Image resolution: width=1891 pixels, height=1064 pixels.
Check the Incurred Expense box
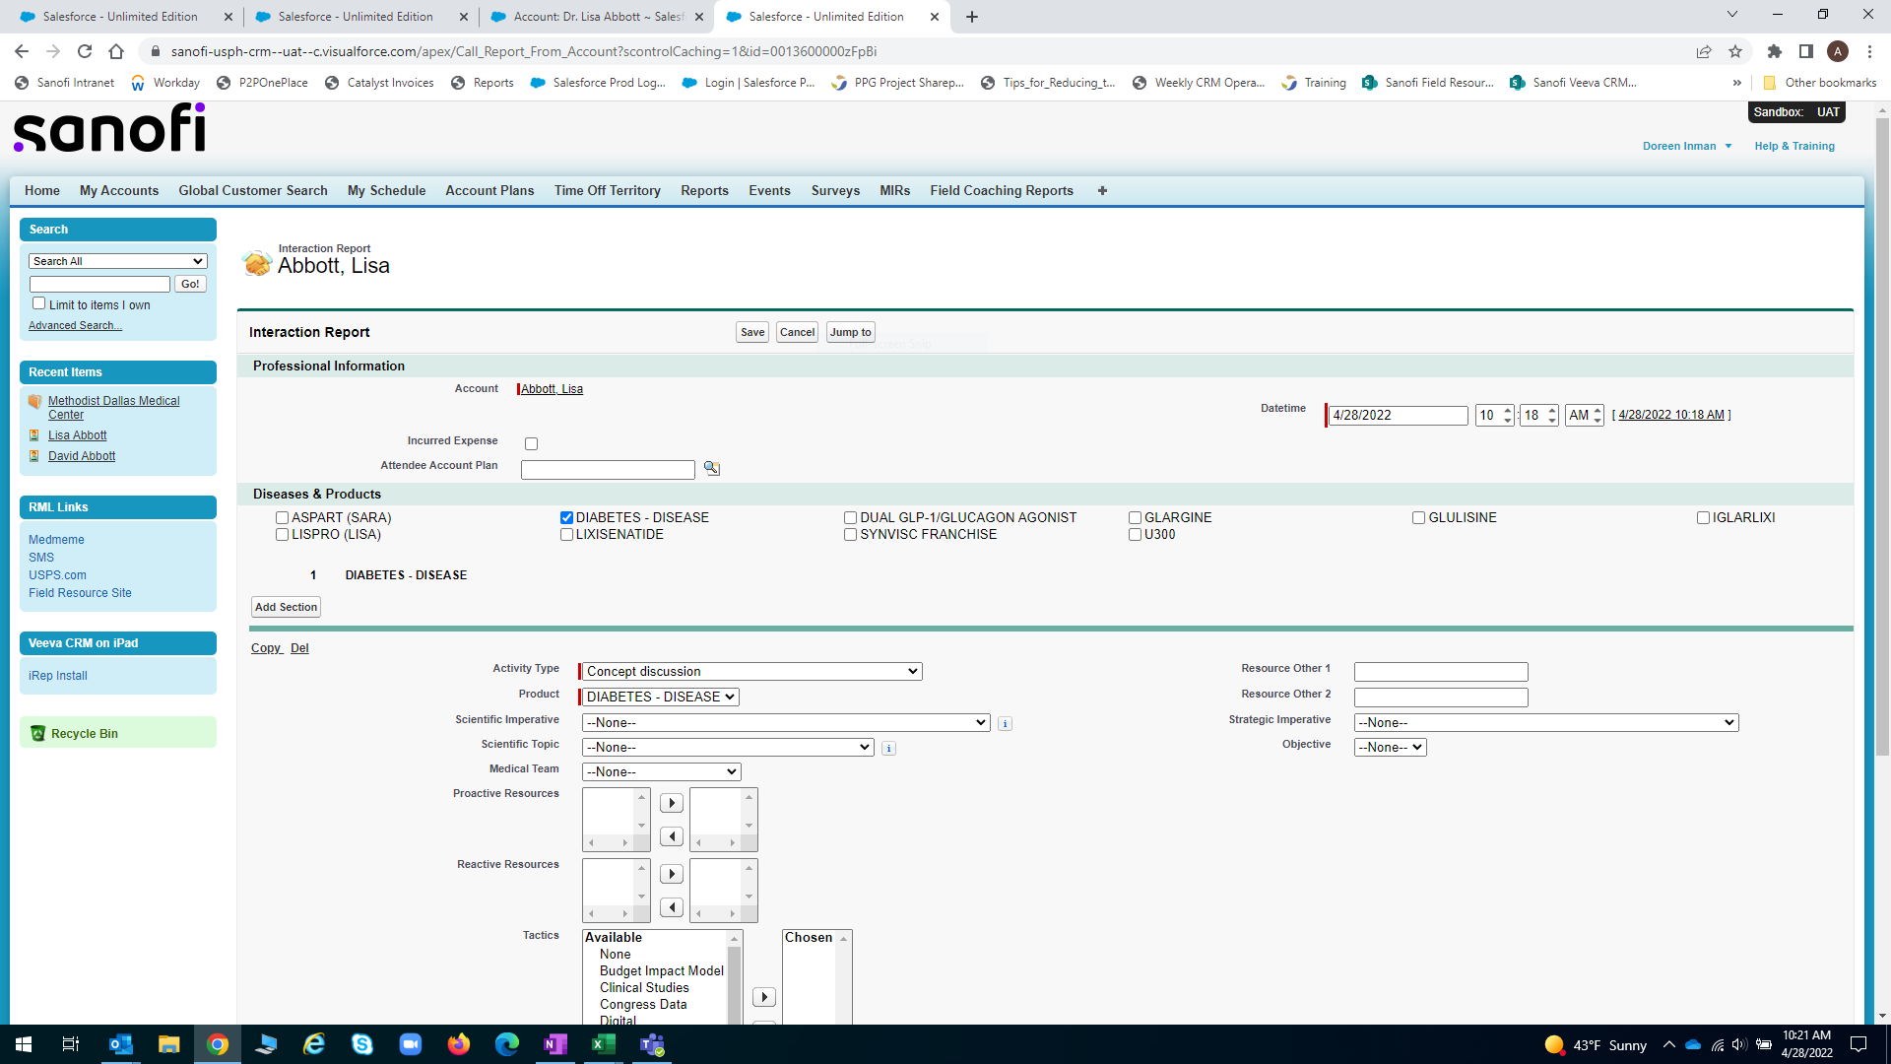click(532, 444)
